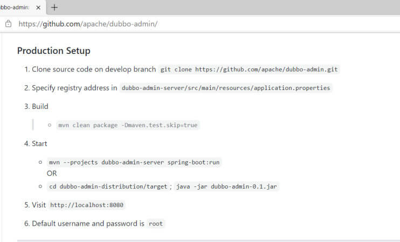The image size is (400, 242).
Task: Click the java -jar dubbo-admin-0.1.jar code
Action: pos(226,186)
